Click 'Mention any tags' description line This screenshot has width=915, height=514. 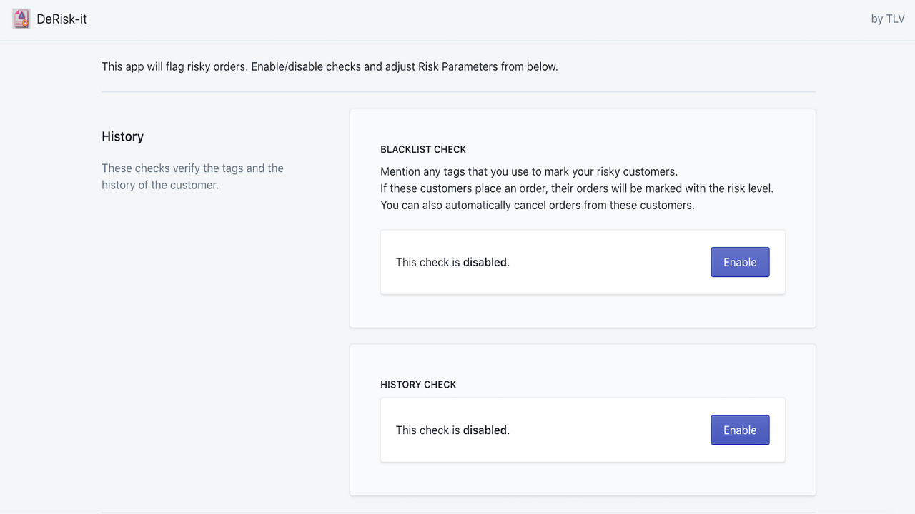pyautogui.click(x=528, y=171)
